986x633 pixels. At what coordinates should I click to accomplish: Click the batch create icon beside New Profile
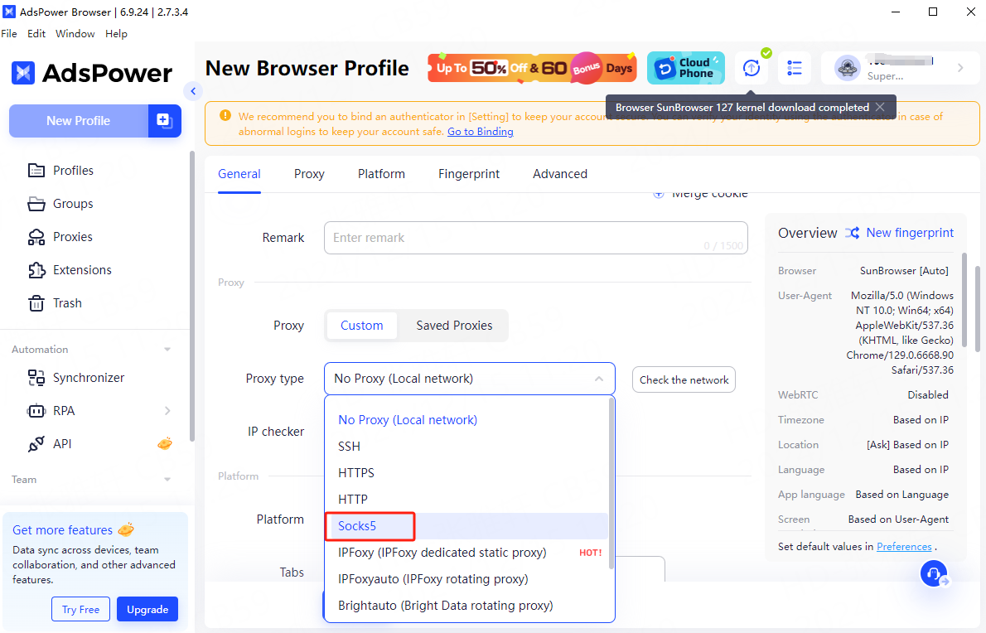pos(164,121)
